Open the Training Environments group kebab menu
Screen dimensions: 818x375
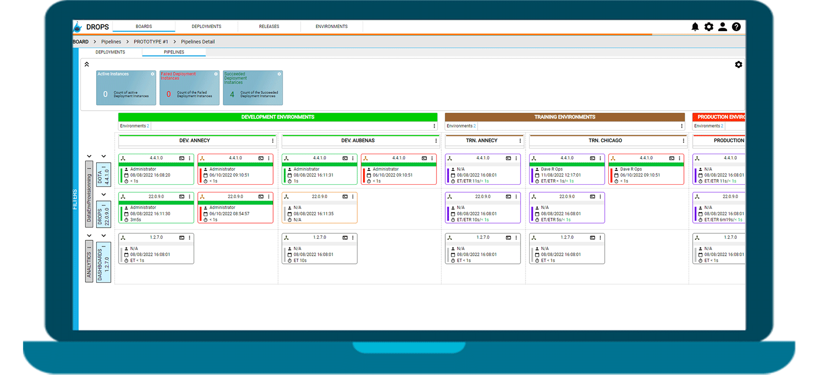point(681,126)
